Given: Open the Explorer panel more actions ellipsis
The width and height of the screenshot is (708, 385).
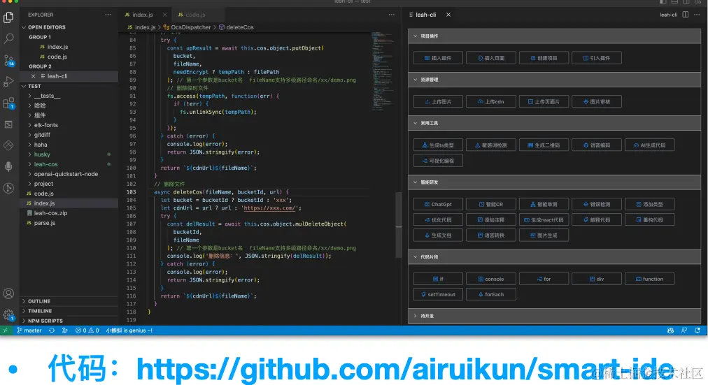Looking at the screenshot, I should (108, 15).
